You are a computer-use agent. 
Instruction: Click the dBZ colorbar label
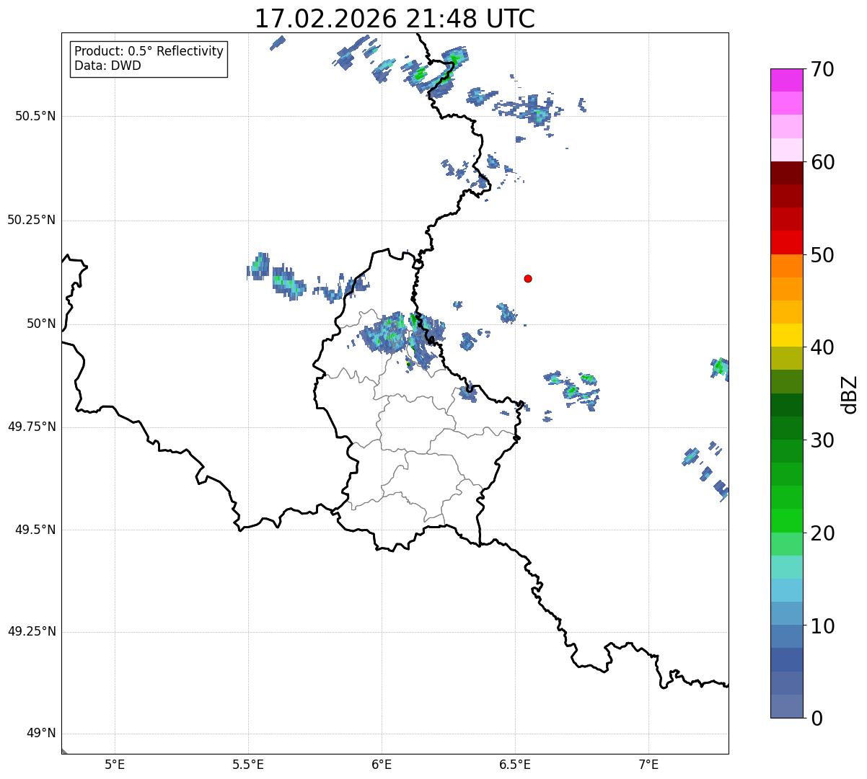pyautogui.click(x=850, y=393)
